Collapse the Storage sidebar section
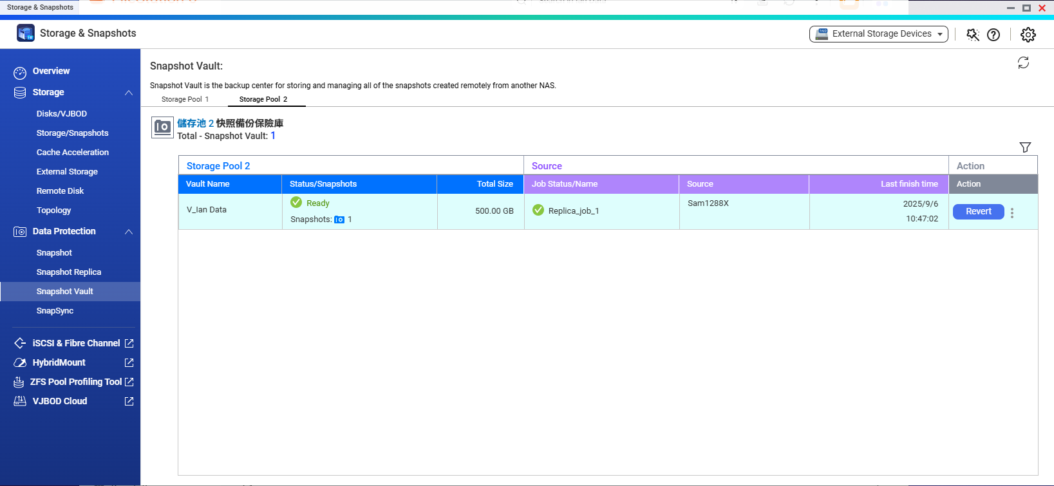 click(129, 93)
